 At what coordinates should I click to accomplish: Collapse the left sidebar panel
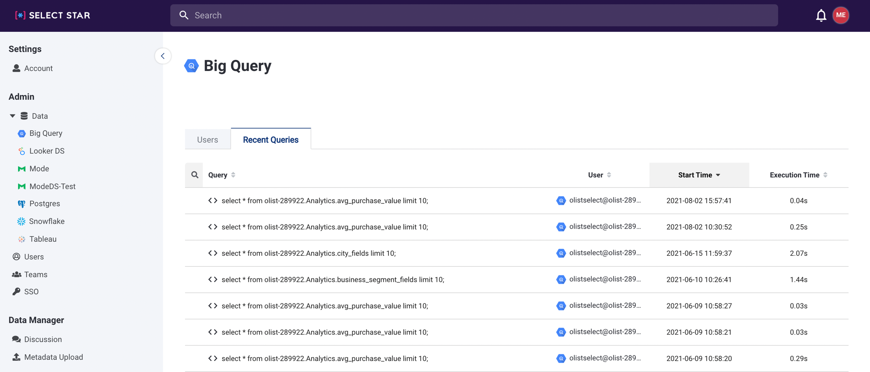point(163,56)
